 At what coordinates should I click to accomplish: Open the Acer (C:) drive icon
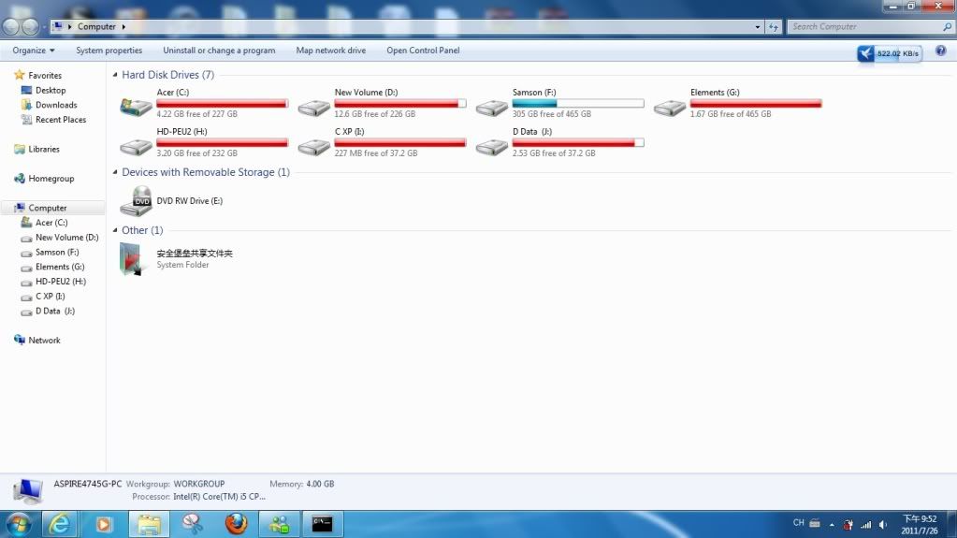tap(137, 106)
